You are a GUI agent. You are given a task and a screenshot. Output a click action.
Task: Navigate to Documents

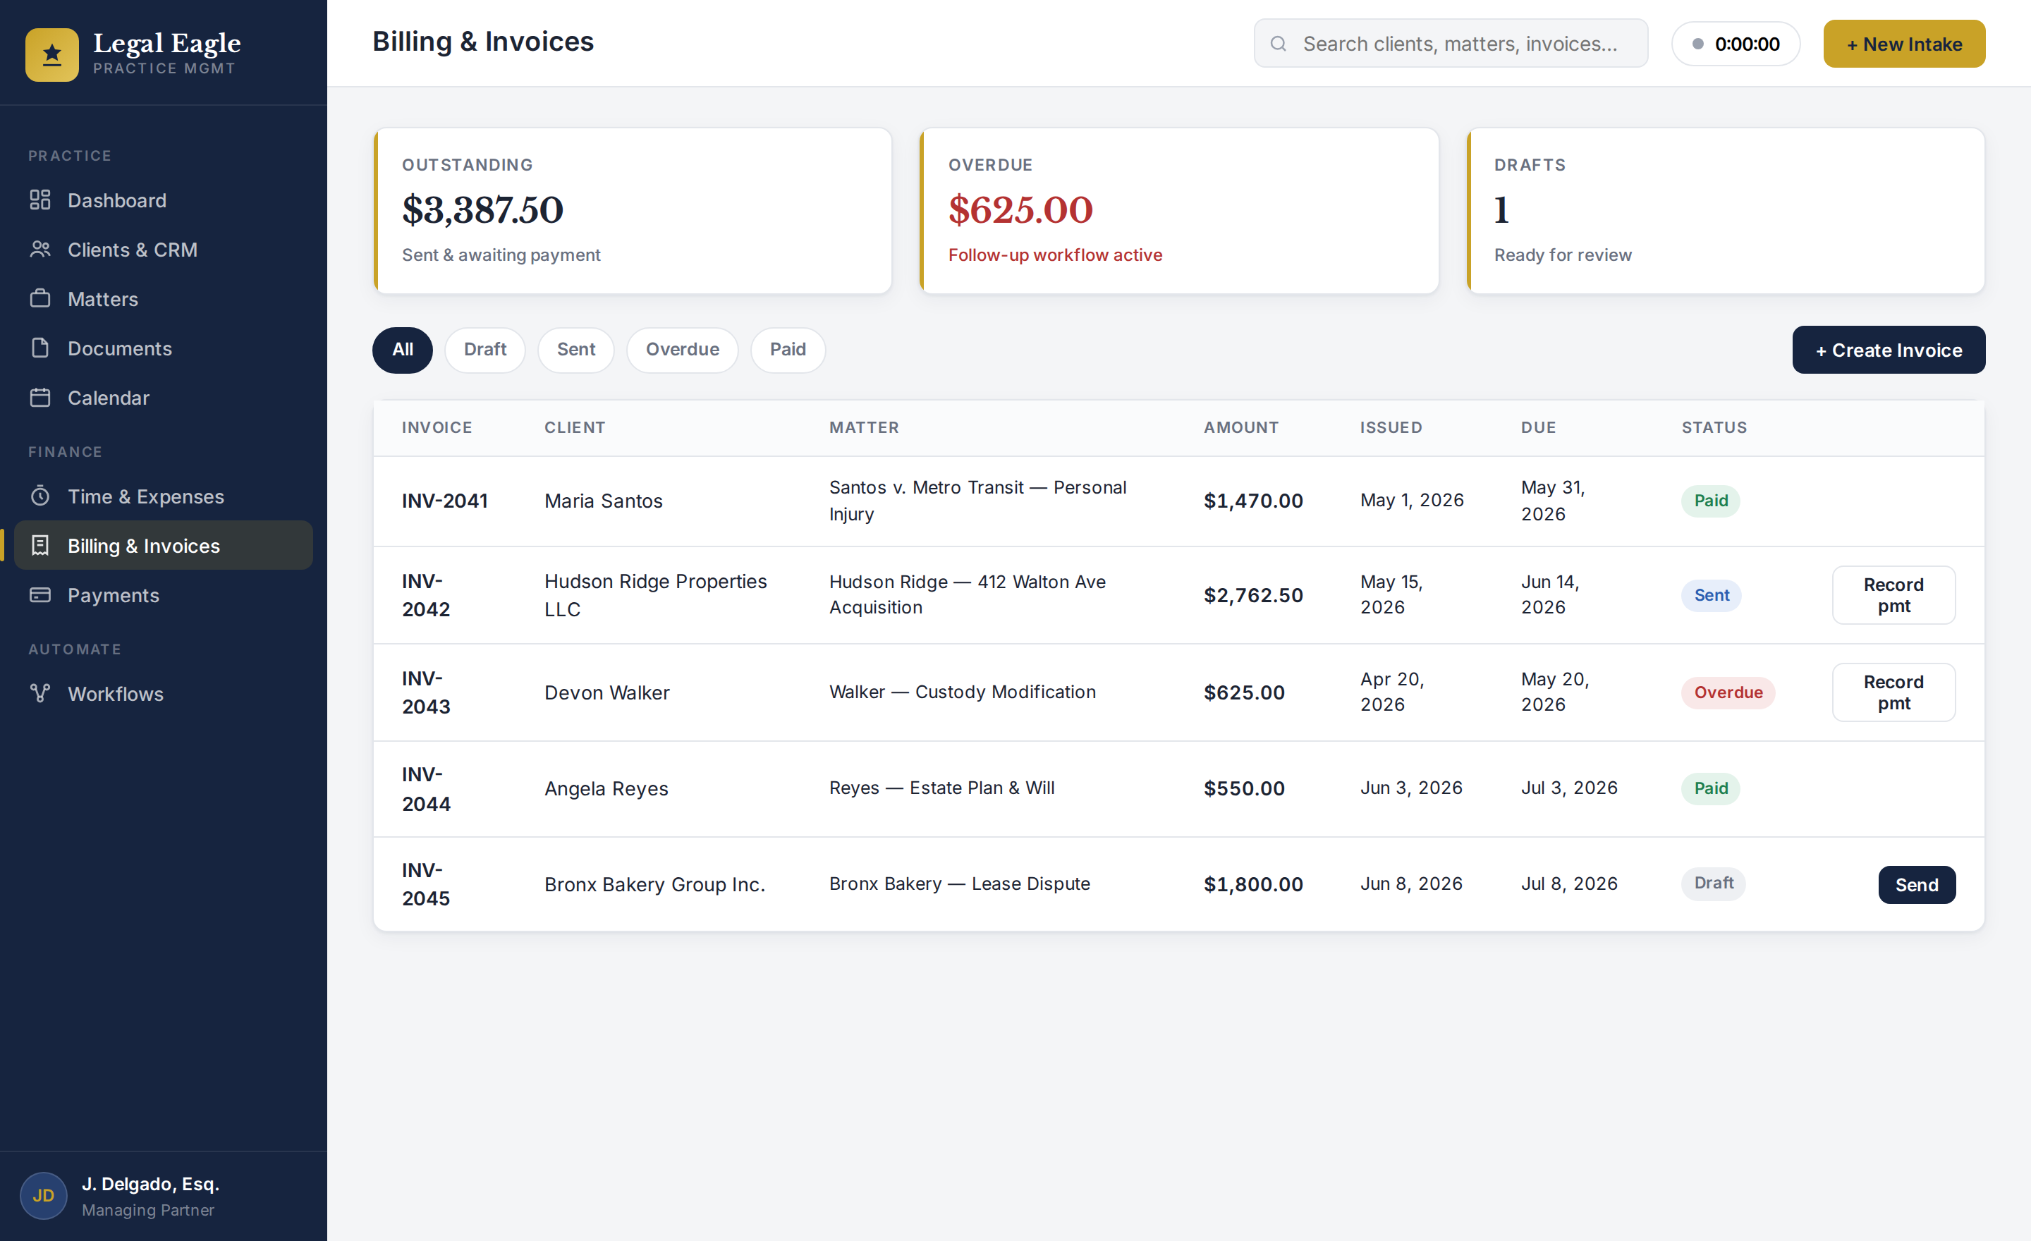coord(163,348)
